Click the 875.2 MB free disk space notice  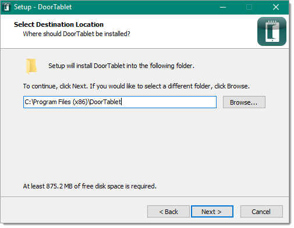click(x=90, y=186)
